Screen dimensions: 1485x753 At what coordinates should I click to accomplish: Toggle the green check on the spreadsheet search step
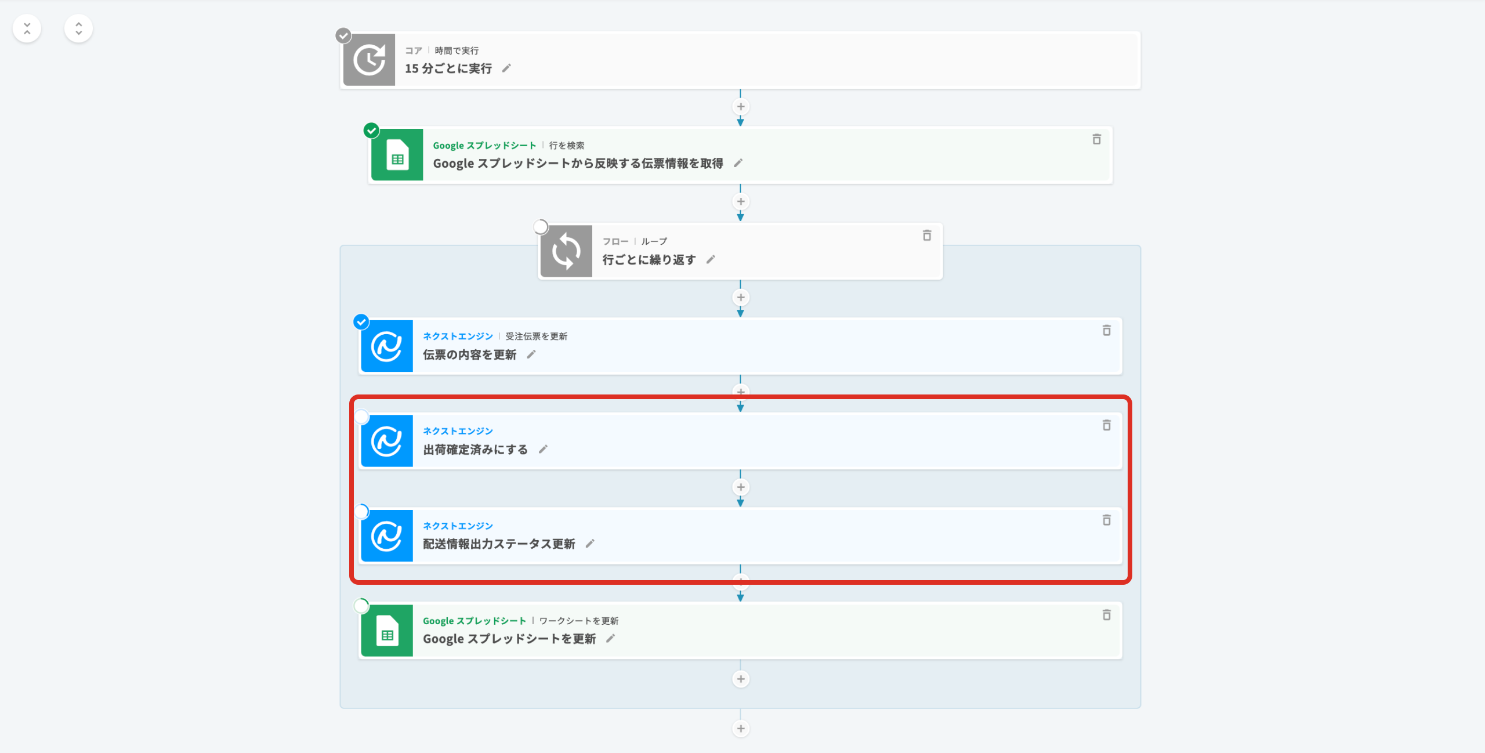point(371,131)
